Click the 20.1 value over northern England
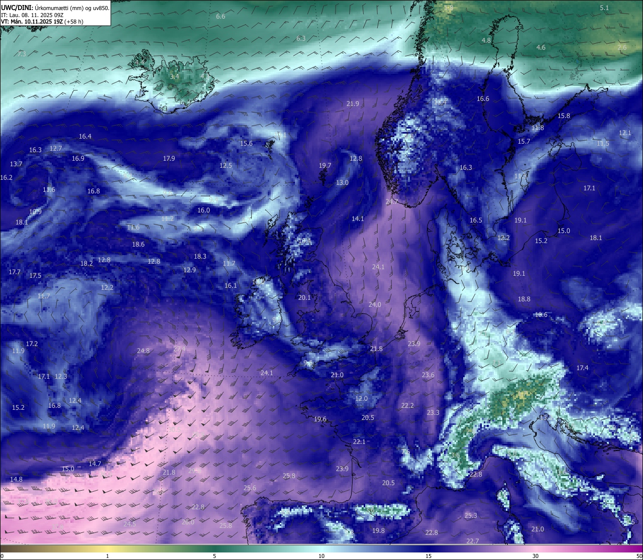The width and height of the screenshot is (643, 560). coord(304,298)
